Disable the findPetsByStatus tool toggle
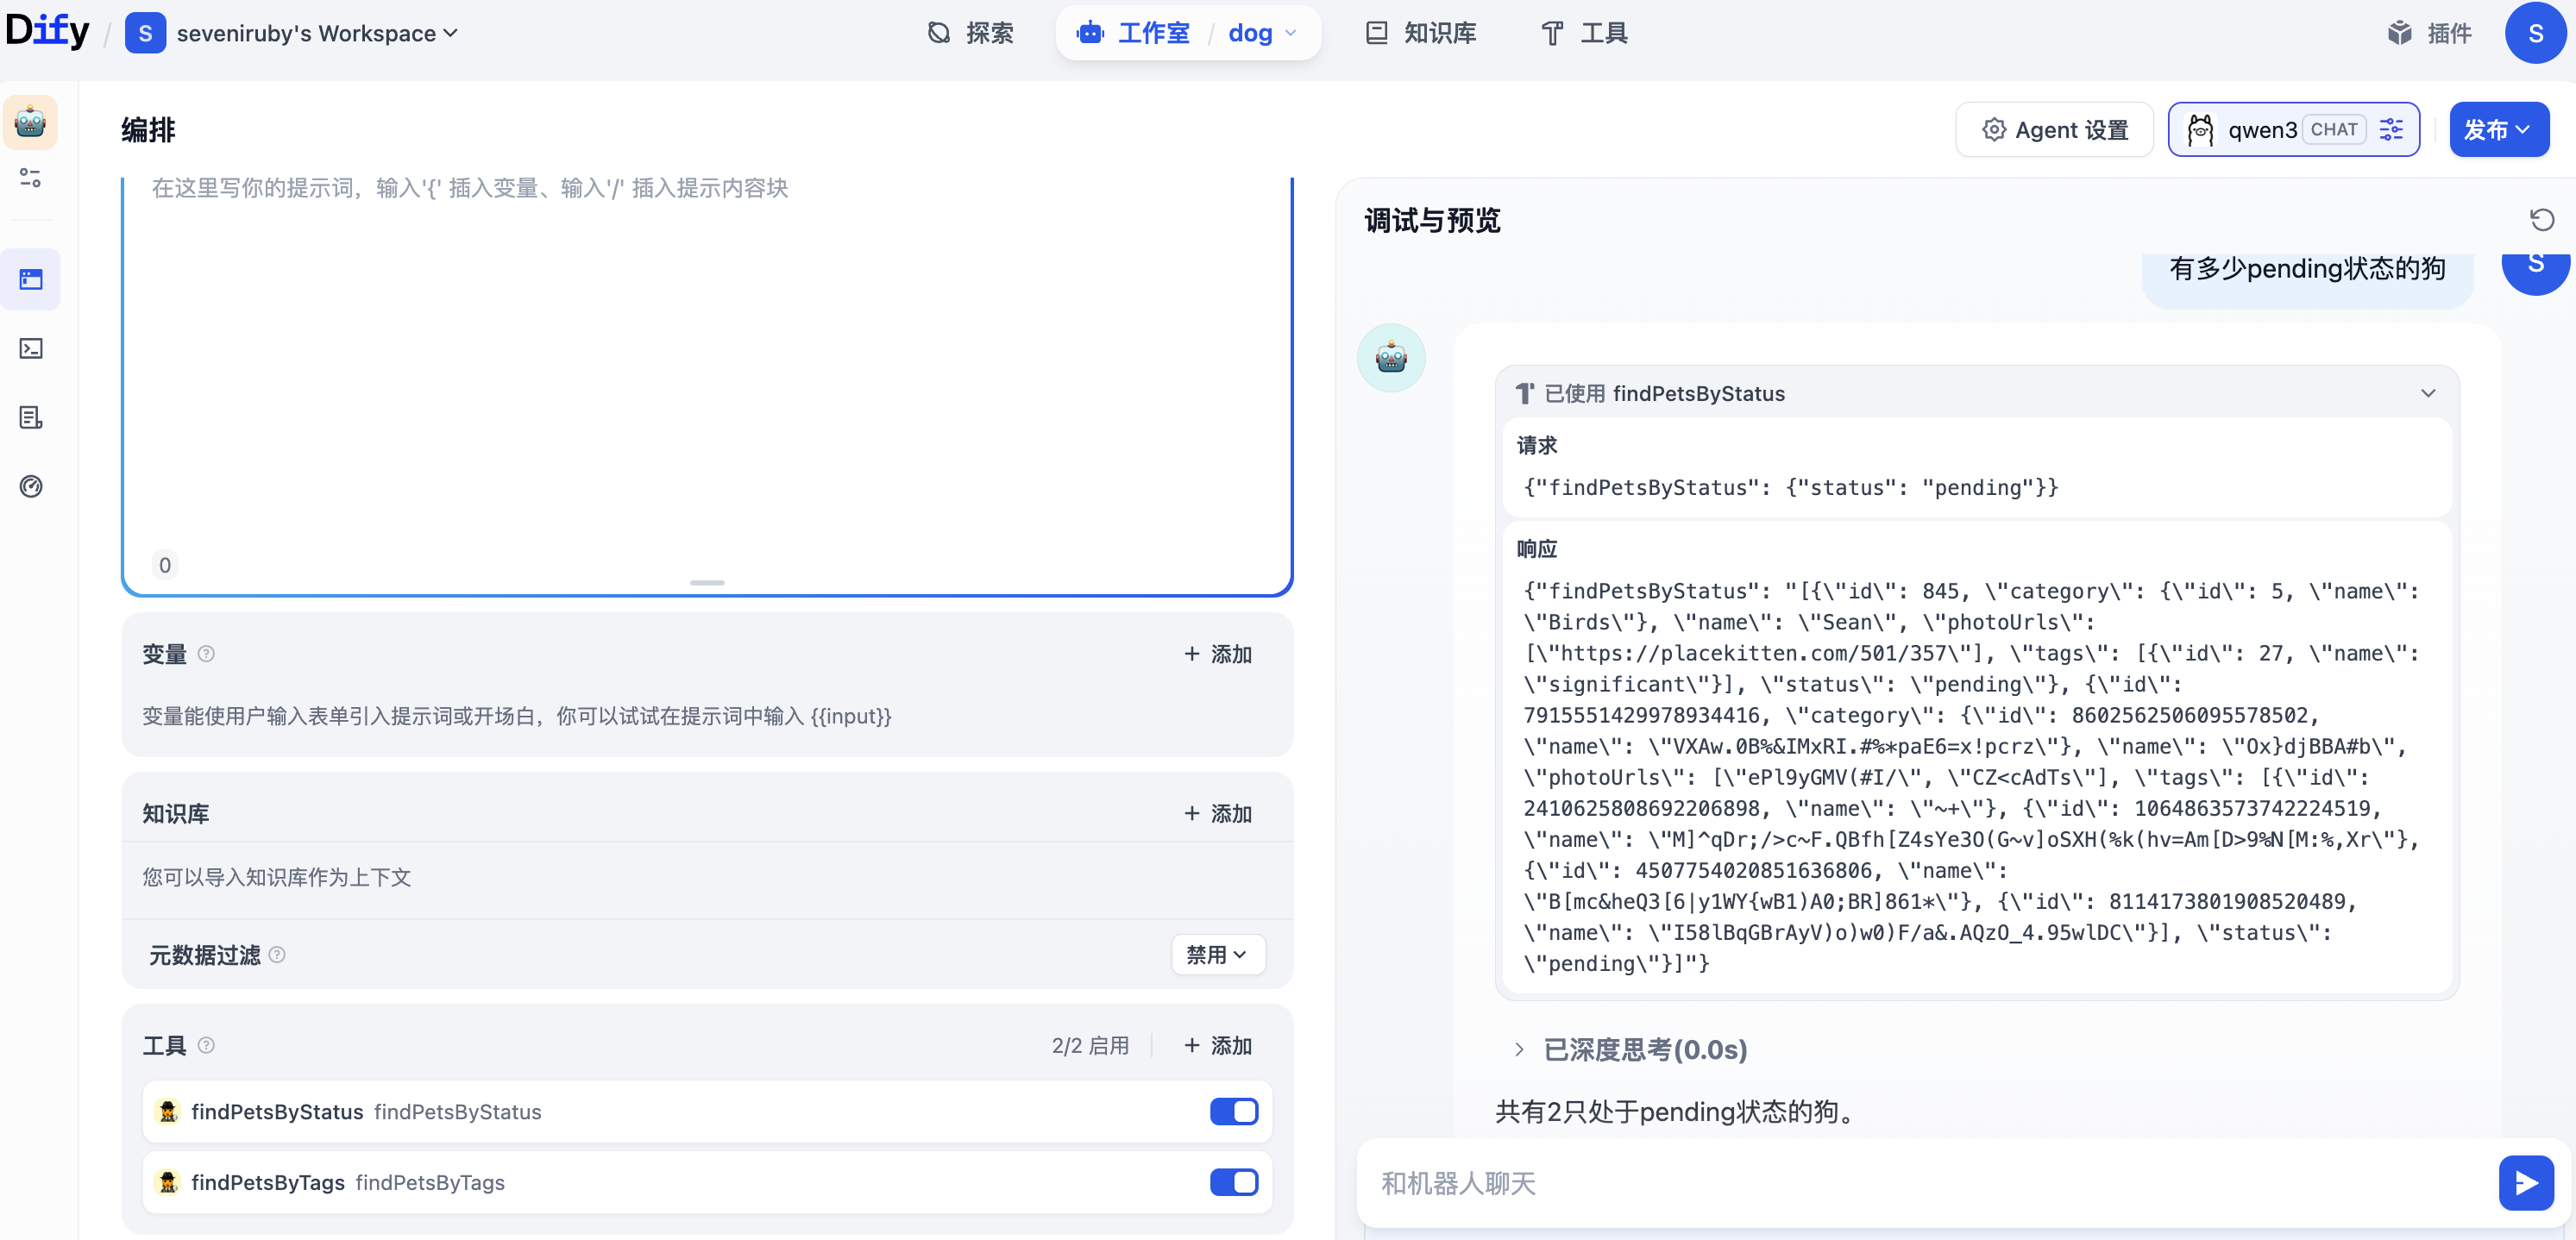Viewport: 2576px width, 1240px height. (x=1233, y=1112)
